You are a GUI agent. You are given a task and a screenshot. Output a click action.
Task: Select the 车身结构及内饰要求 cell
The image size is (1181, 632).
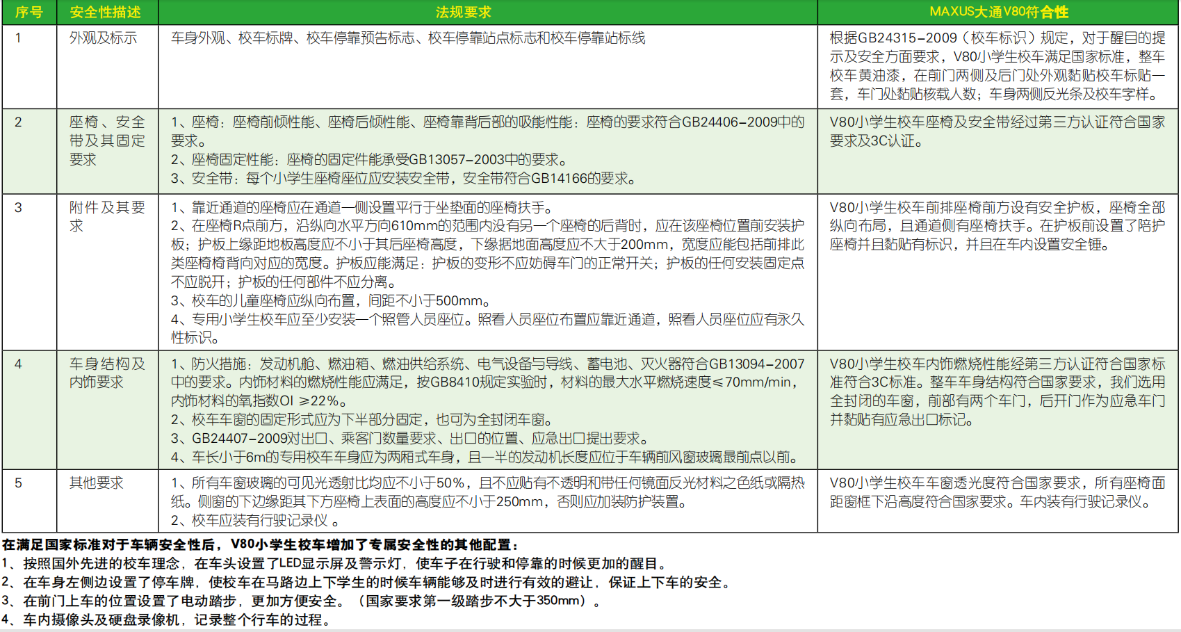[x=107, y=373]
